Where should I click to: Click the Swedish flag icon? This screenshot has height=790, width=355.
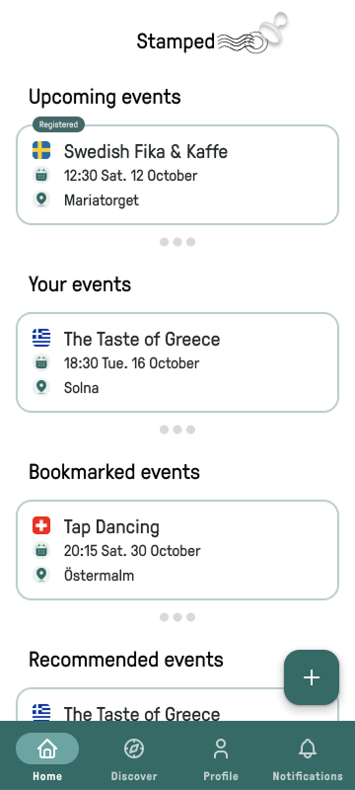[x=41, y=151]
